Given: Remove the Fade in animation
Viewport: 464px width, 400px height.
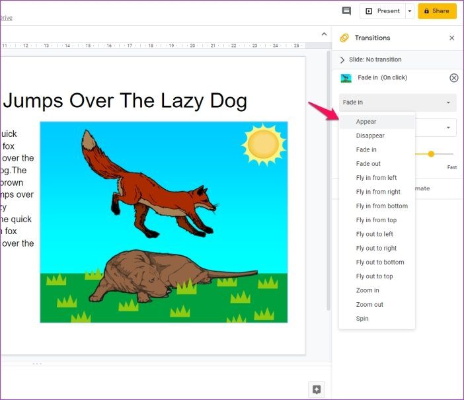Looking at the screenshot, I should [x=453, y=78].
